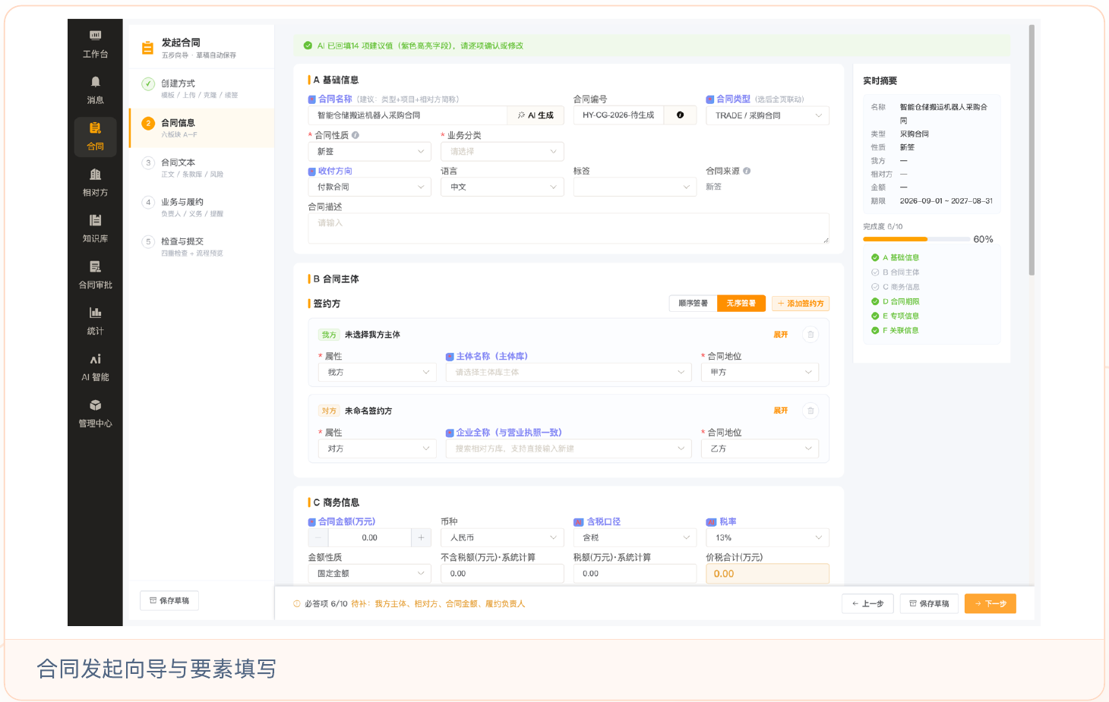Open the 统计 statistics chart icon
This screenshot has height=702, width=1109.
point(95,321)
